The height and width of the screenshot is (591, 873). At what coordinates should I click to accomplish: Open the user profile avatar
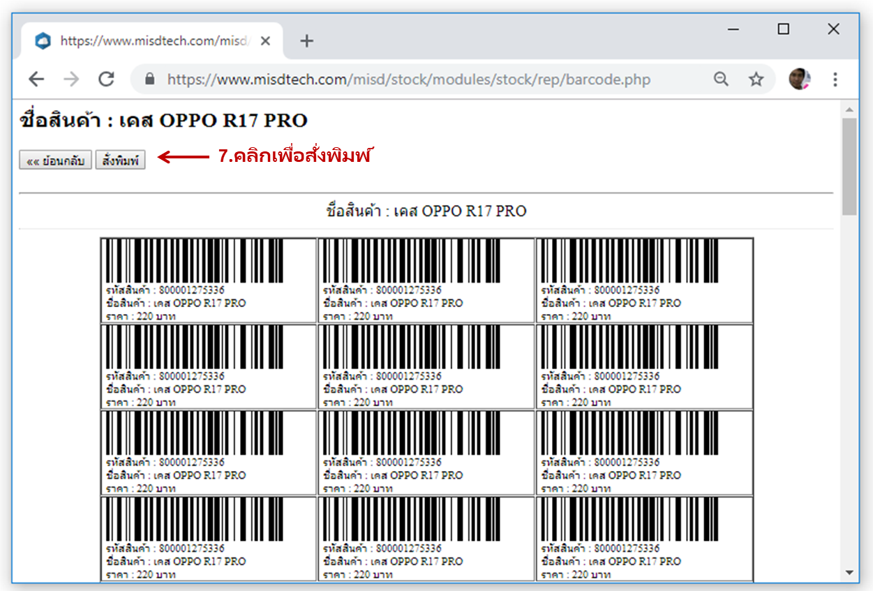[x=800, y=80]
